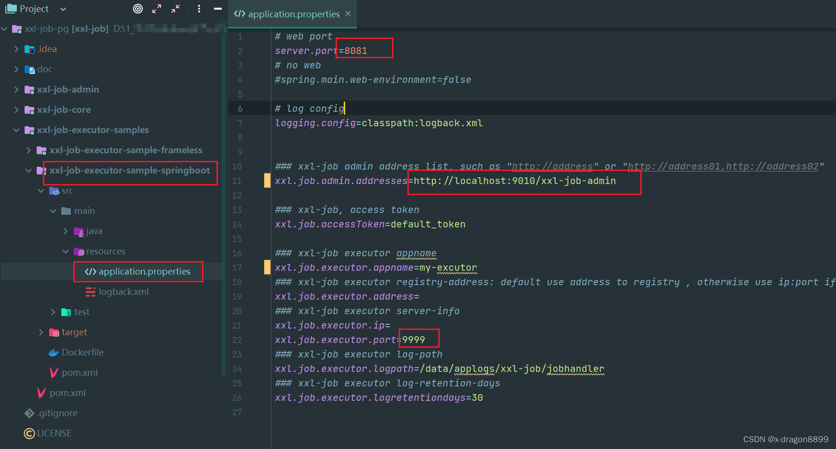Click the LICENSE copyright icon
This screenshot has height=449, width=836.
[29, 434]
